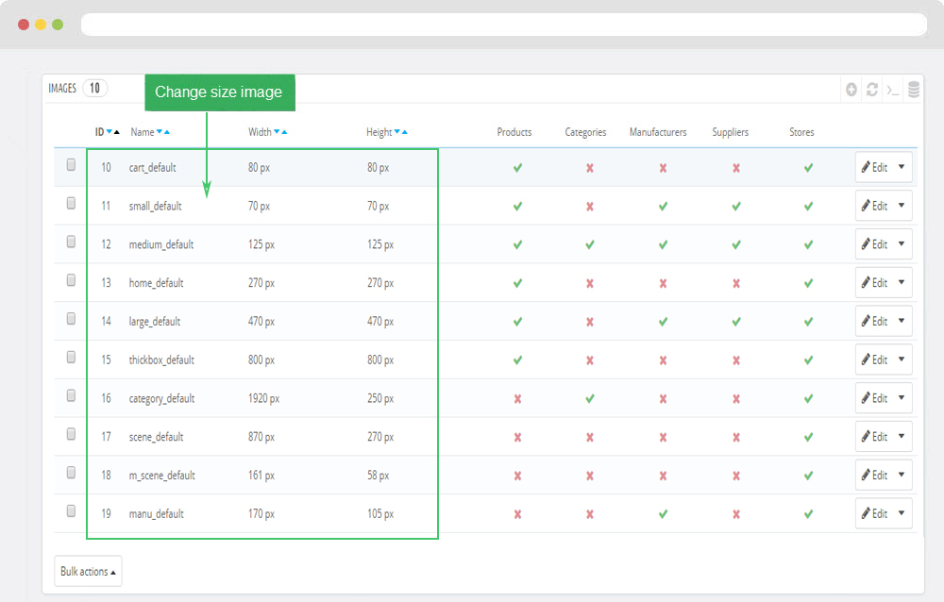The width and height of the screenshot is (944, 602).
Task: Sort Width column descending
Action: click(277, 132)
